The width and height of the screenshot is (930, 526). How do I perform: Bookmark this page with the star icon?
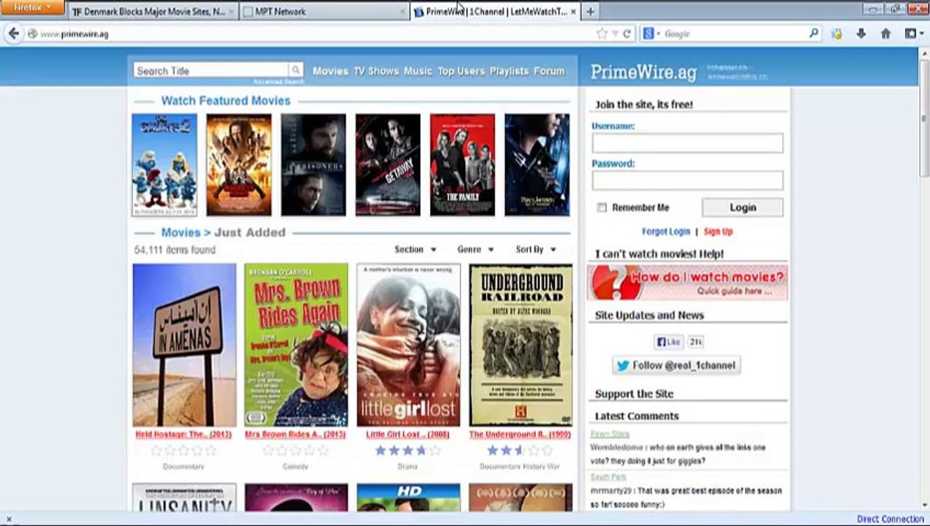point(602,34)
